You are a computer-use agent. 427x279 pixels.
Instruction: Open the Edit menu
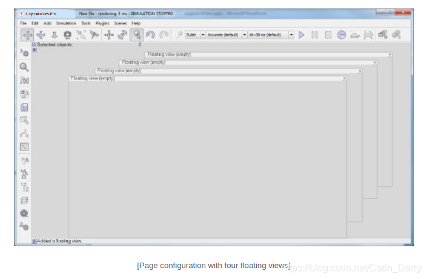[35, 23]
